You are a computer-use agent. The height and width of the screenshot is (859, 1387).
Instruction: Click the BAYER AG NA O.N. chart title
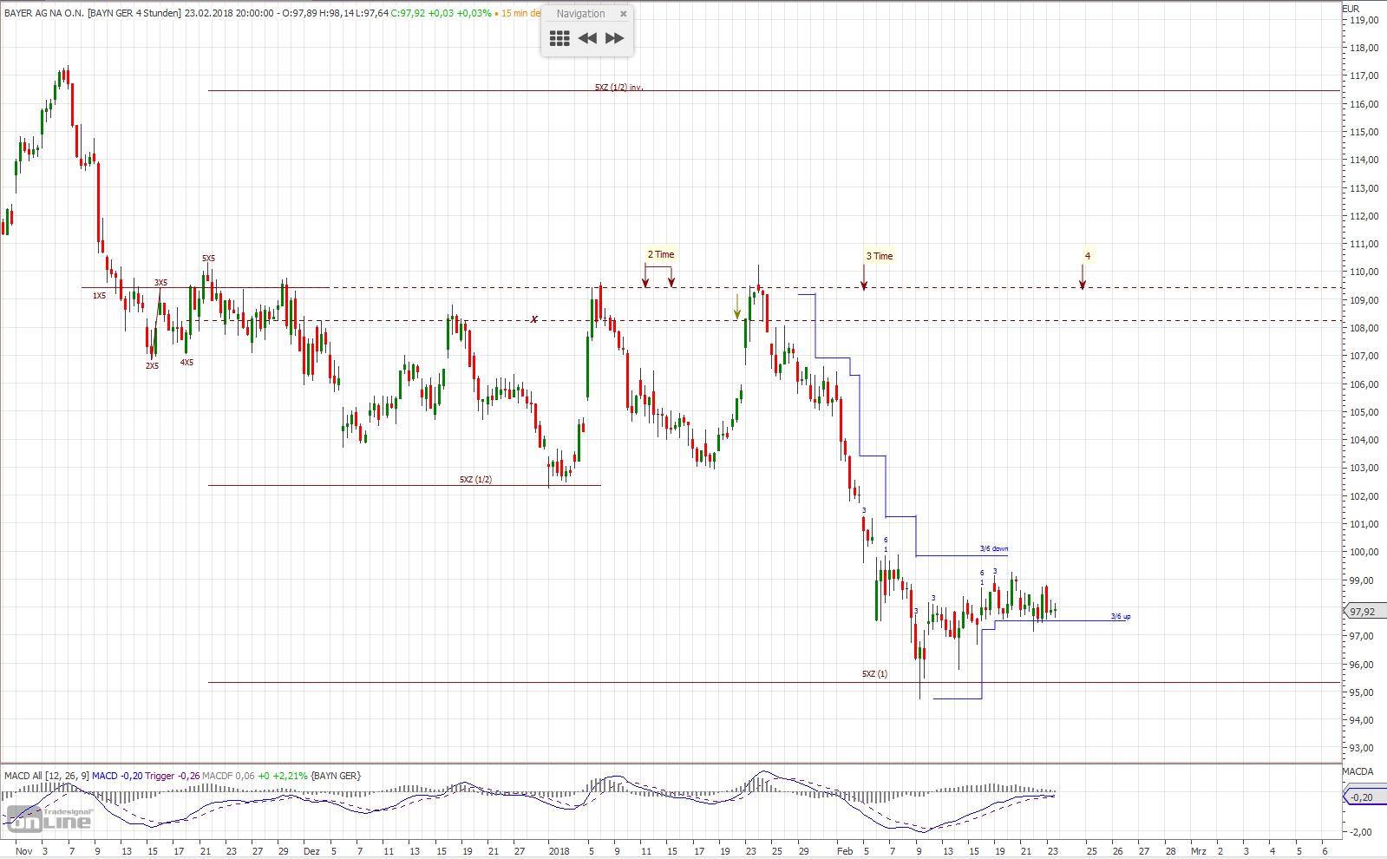tap(43, 13)
